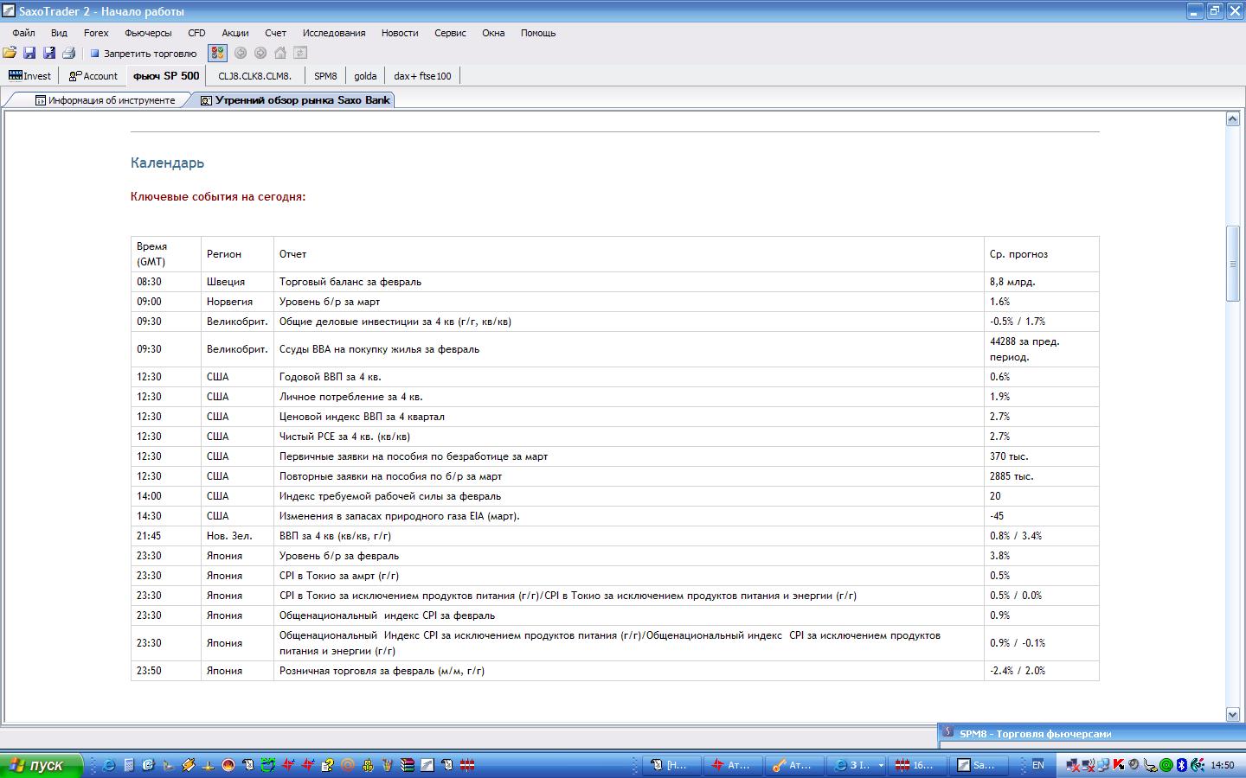Open the 16... taskbar window button
The height and width of the screenshot is (778, 1246).
pyautogui.click(x=916, y=765)
